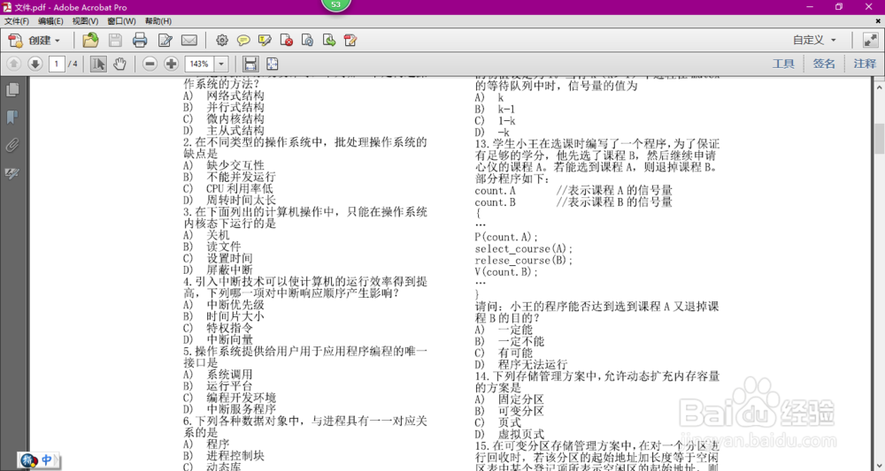
Task: Click answer text "时间片大小"
Action: coord(235,316)
